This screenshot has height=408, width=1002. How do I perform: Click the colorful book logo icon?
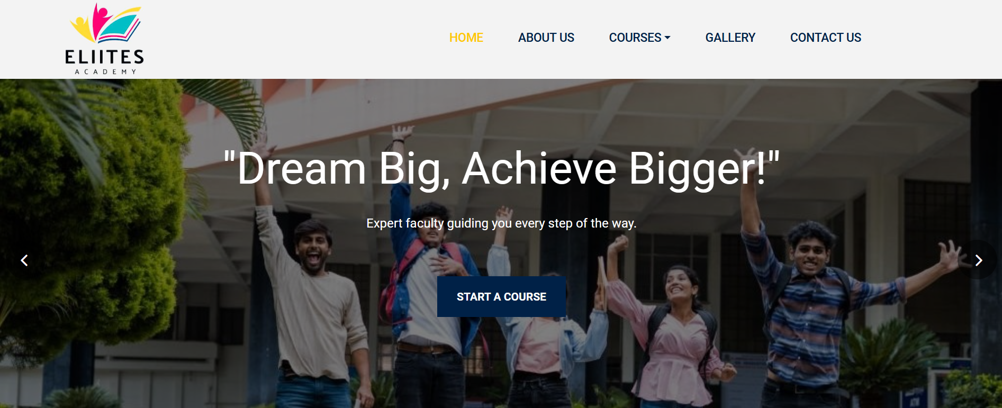[x=105, y=23]
